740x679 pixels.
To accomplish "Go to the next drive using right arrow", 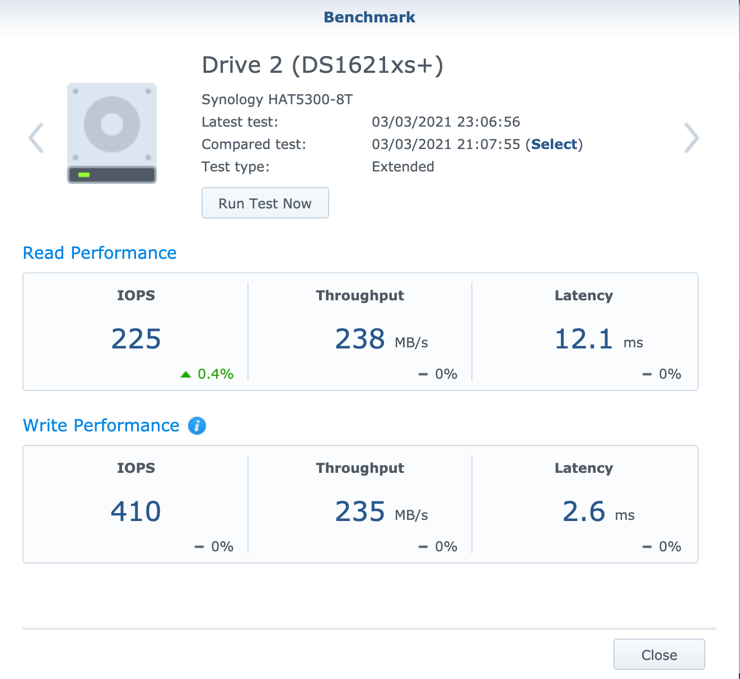I will [x=692, y=138].
